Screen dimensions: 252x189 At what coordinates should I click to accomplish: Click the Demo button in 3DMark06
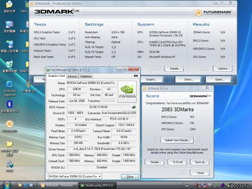tap(189, 80)
